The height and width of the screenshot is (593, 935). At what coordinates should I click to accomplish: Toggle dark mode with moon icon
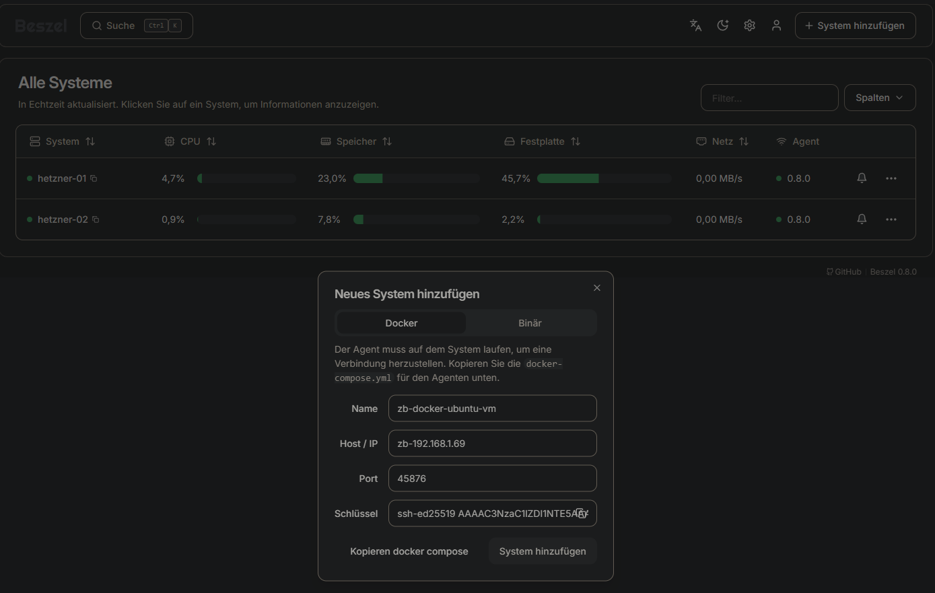coord(722,26)
